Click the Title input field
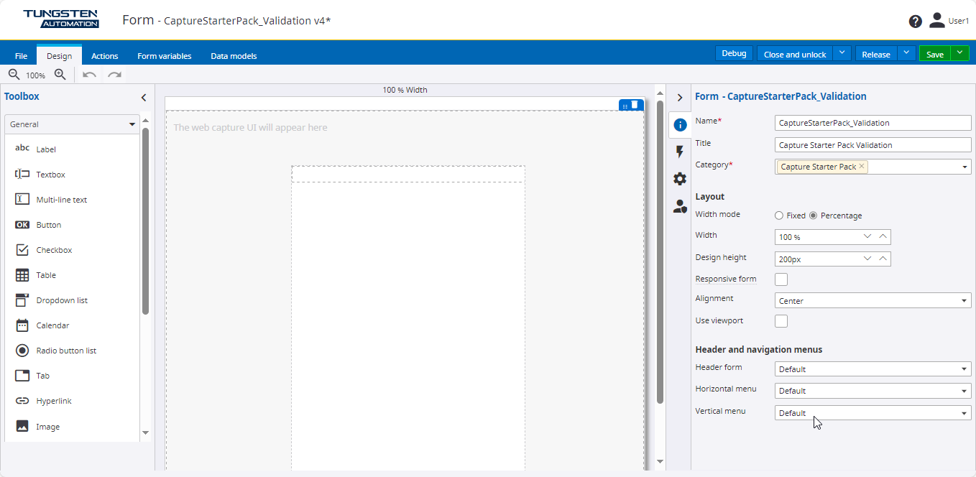 (x=873, y=145)
